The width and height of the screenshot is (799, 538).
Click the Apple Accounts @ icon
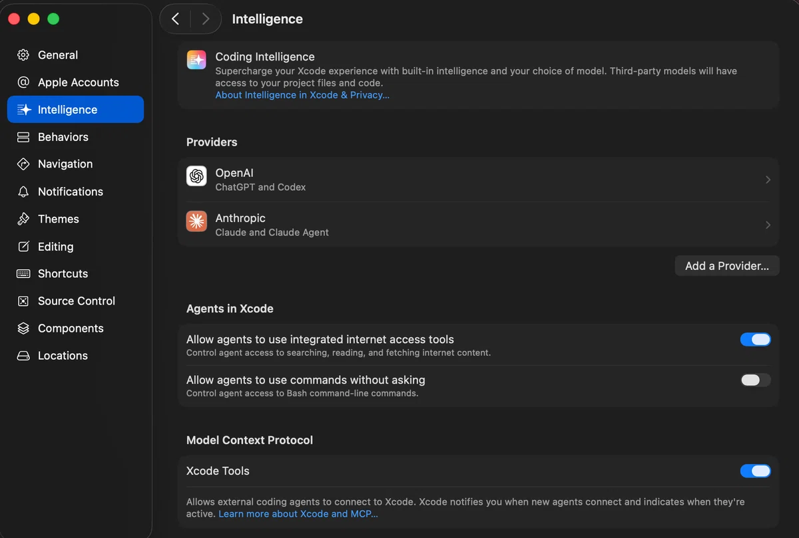[x=23, y=82]
